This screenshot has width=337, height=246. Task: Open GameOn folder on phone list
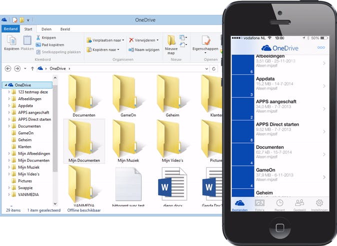(280, 177)
